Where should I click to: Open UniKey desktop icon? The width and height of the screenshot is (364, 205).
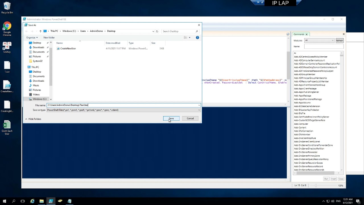7,48
